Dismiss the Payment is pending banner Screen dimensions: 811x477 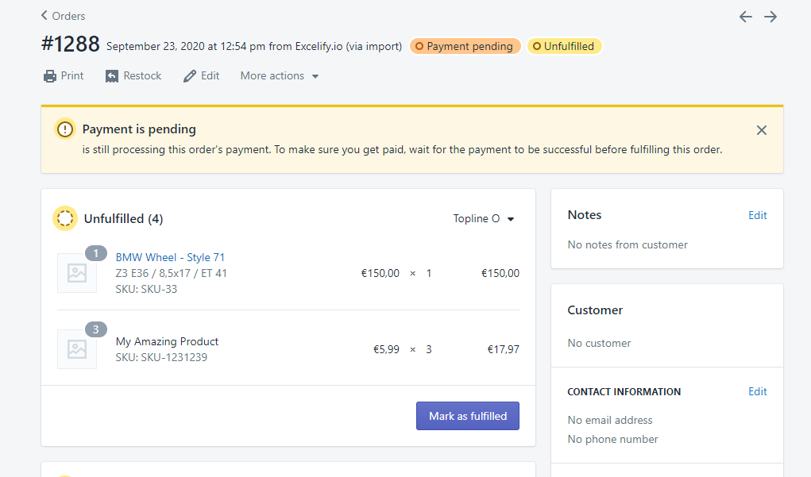tap(761, 129)
